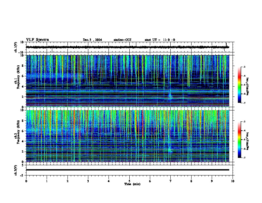Click the "10" tick ending the time axis
Image resolution: width=262 pixels, height=203 pixels.
click(x=233, y=181)
